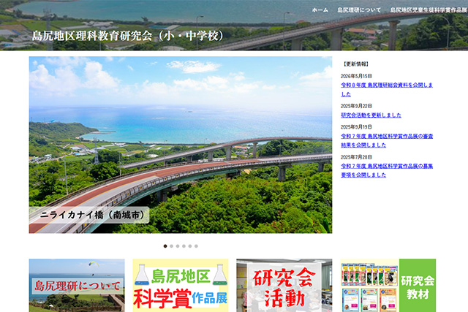Select the first slideshow dot
Screen dimensions: 468x312
(x=165, y=246)
